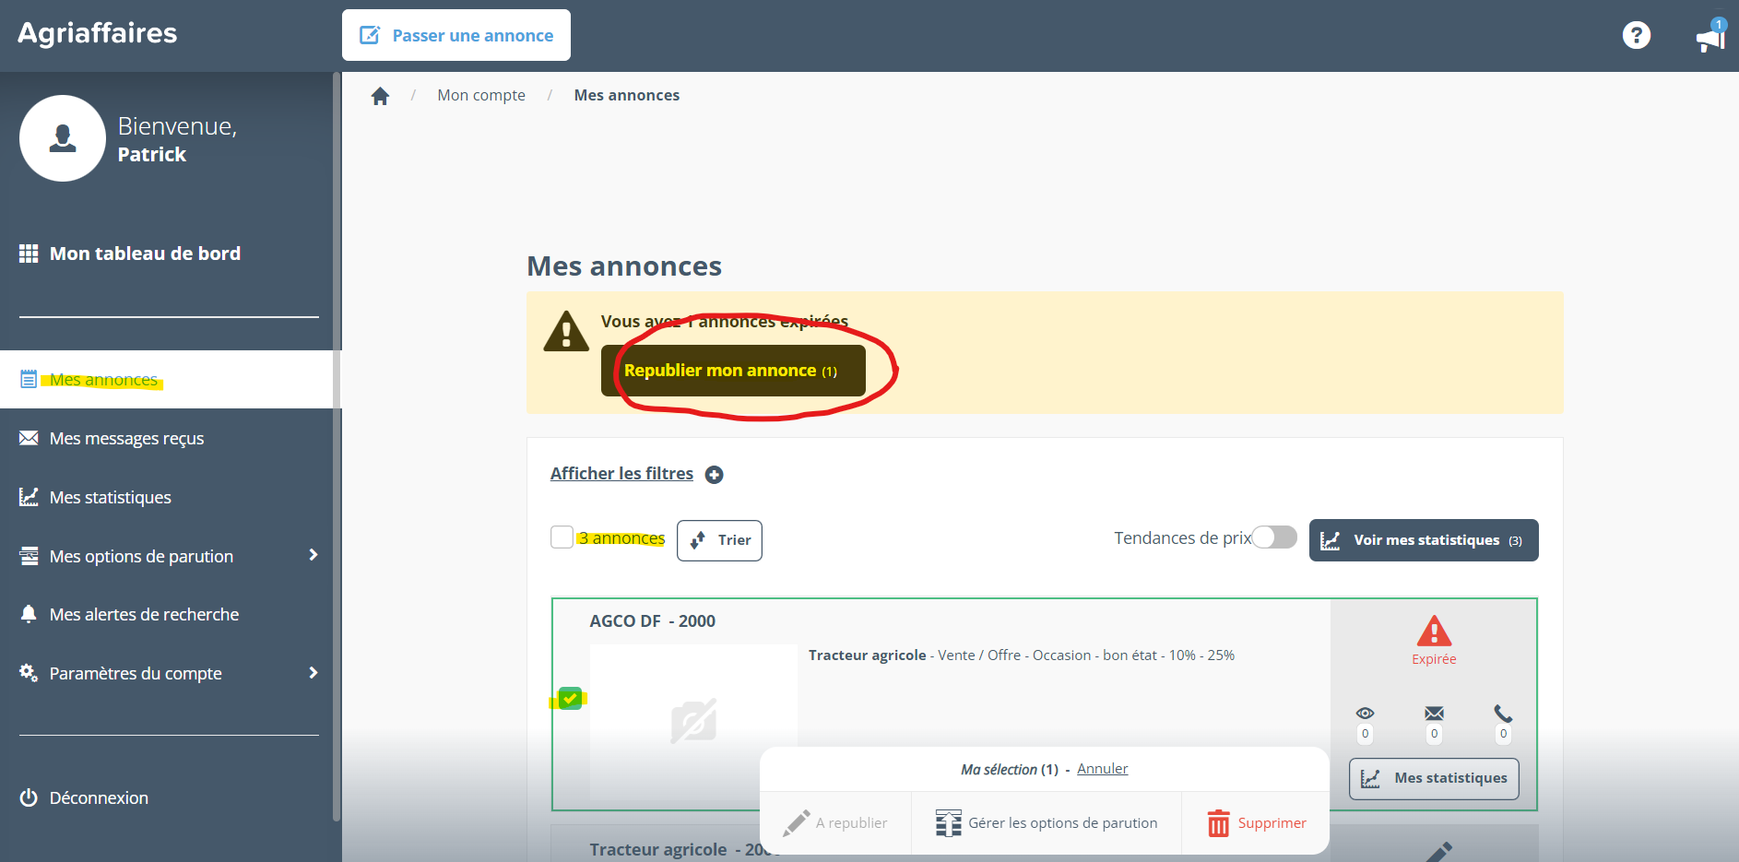The image size is (1739, 862).
Task: Check the select-all 3 annonces checkbox
Action: tap(562, 537)
